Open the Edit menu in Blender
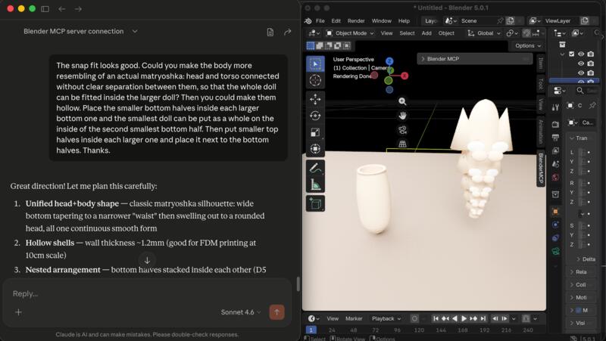606x341 pixels. tap(336, 21)
